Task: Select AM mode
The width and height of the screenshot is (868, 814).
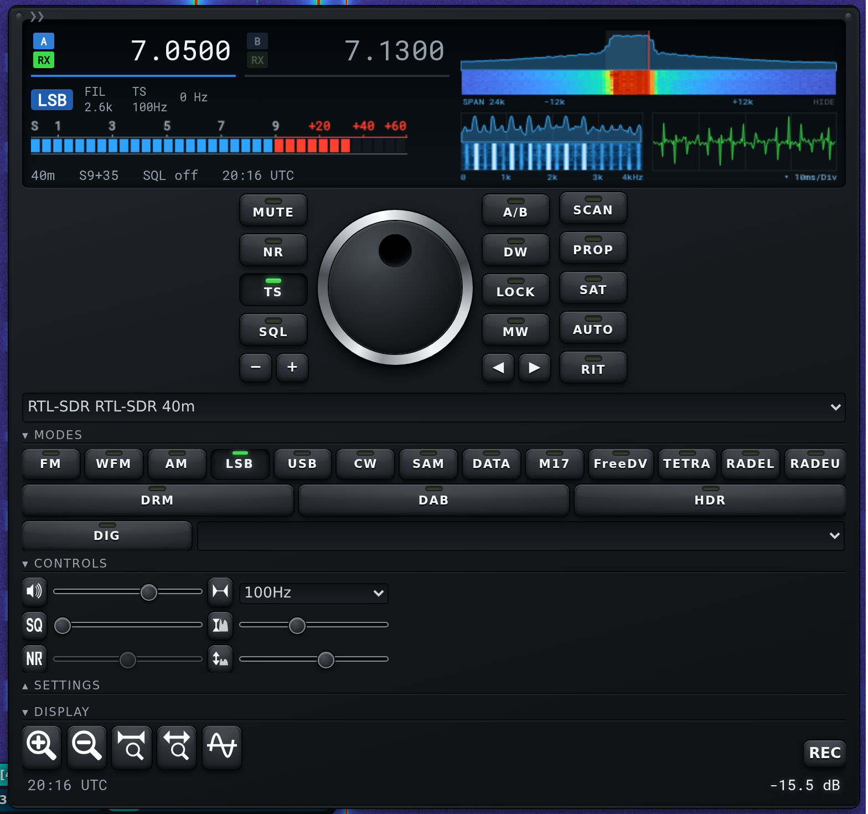Action: click(177, 463)
